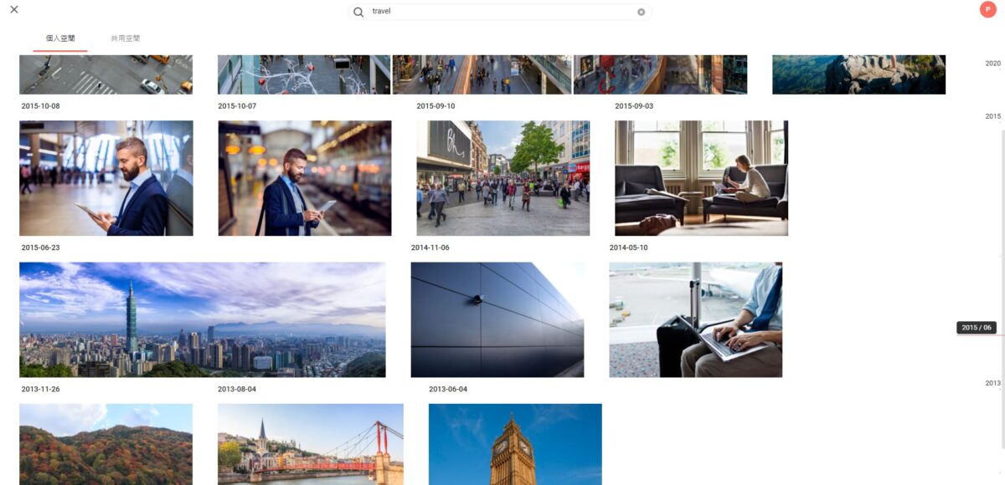The height and width of the screenshot is (485, 1005).
Task: Open the dark building facade photo
Action: 497,319
